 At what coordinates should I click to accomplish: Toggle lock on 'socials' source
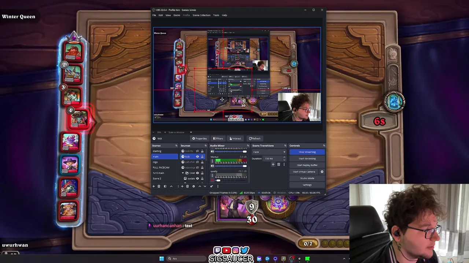click(202, 179)
